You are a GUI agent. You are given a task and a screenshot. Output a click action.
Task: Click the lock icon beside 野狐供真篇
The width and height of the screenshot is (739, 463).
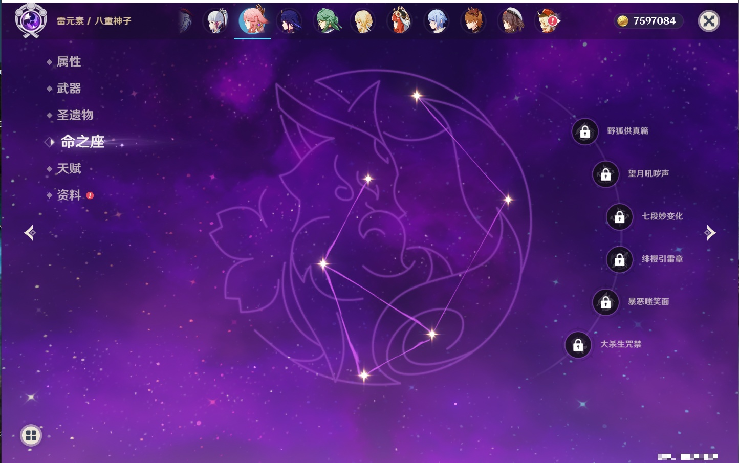pyautogui.click(x=585, y=131)
